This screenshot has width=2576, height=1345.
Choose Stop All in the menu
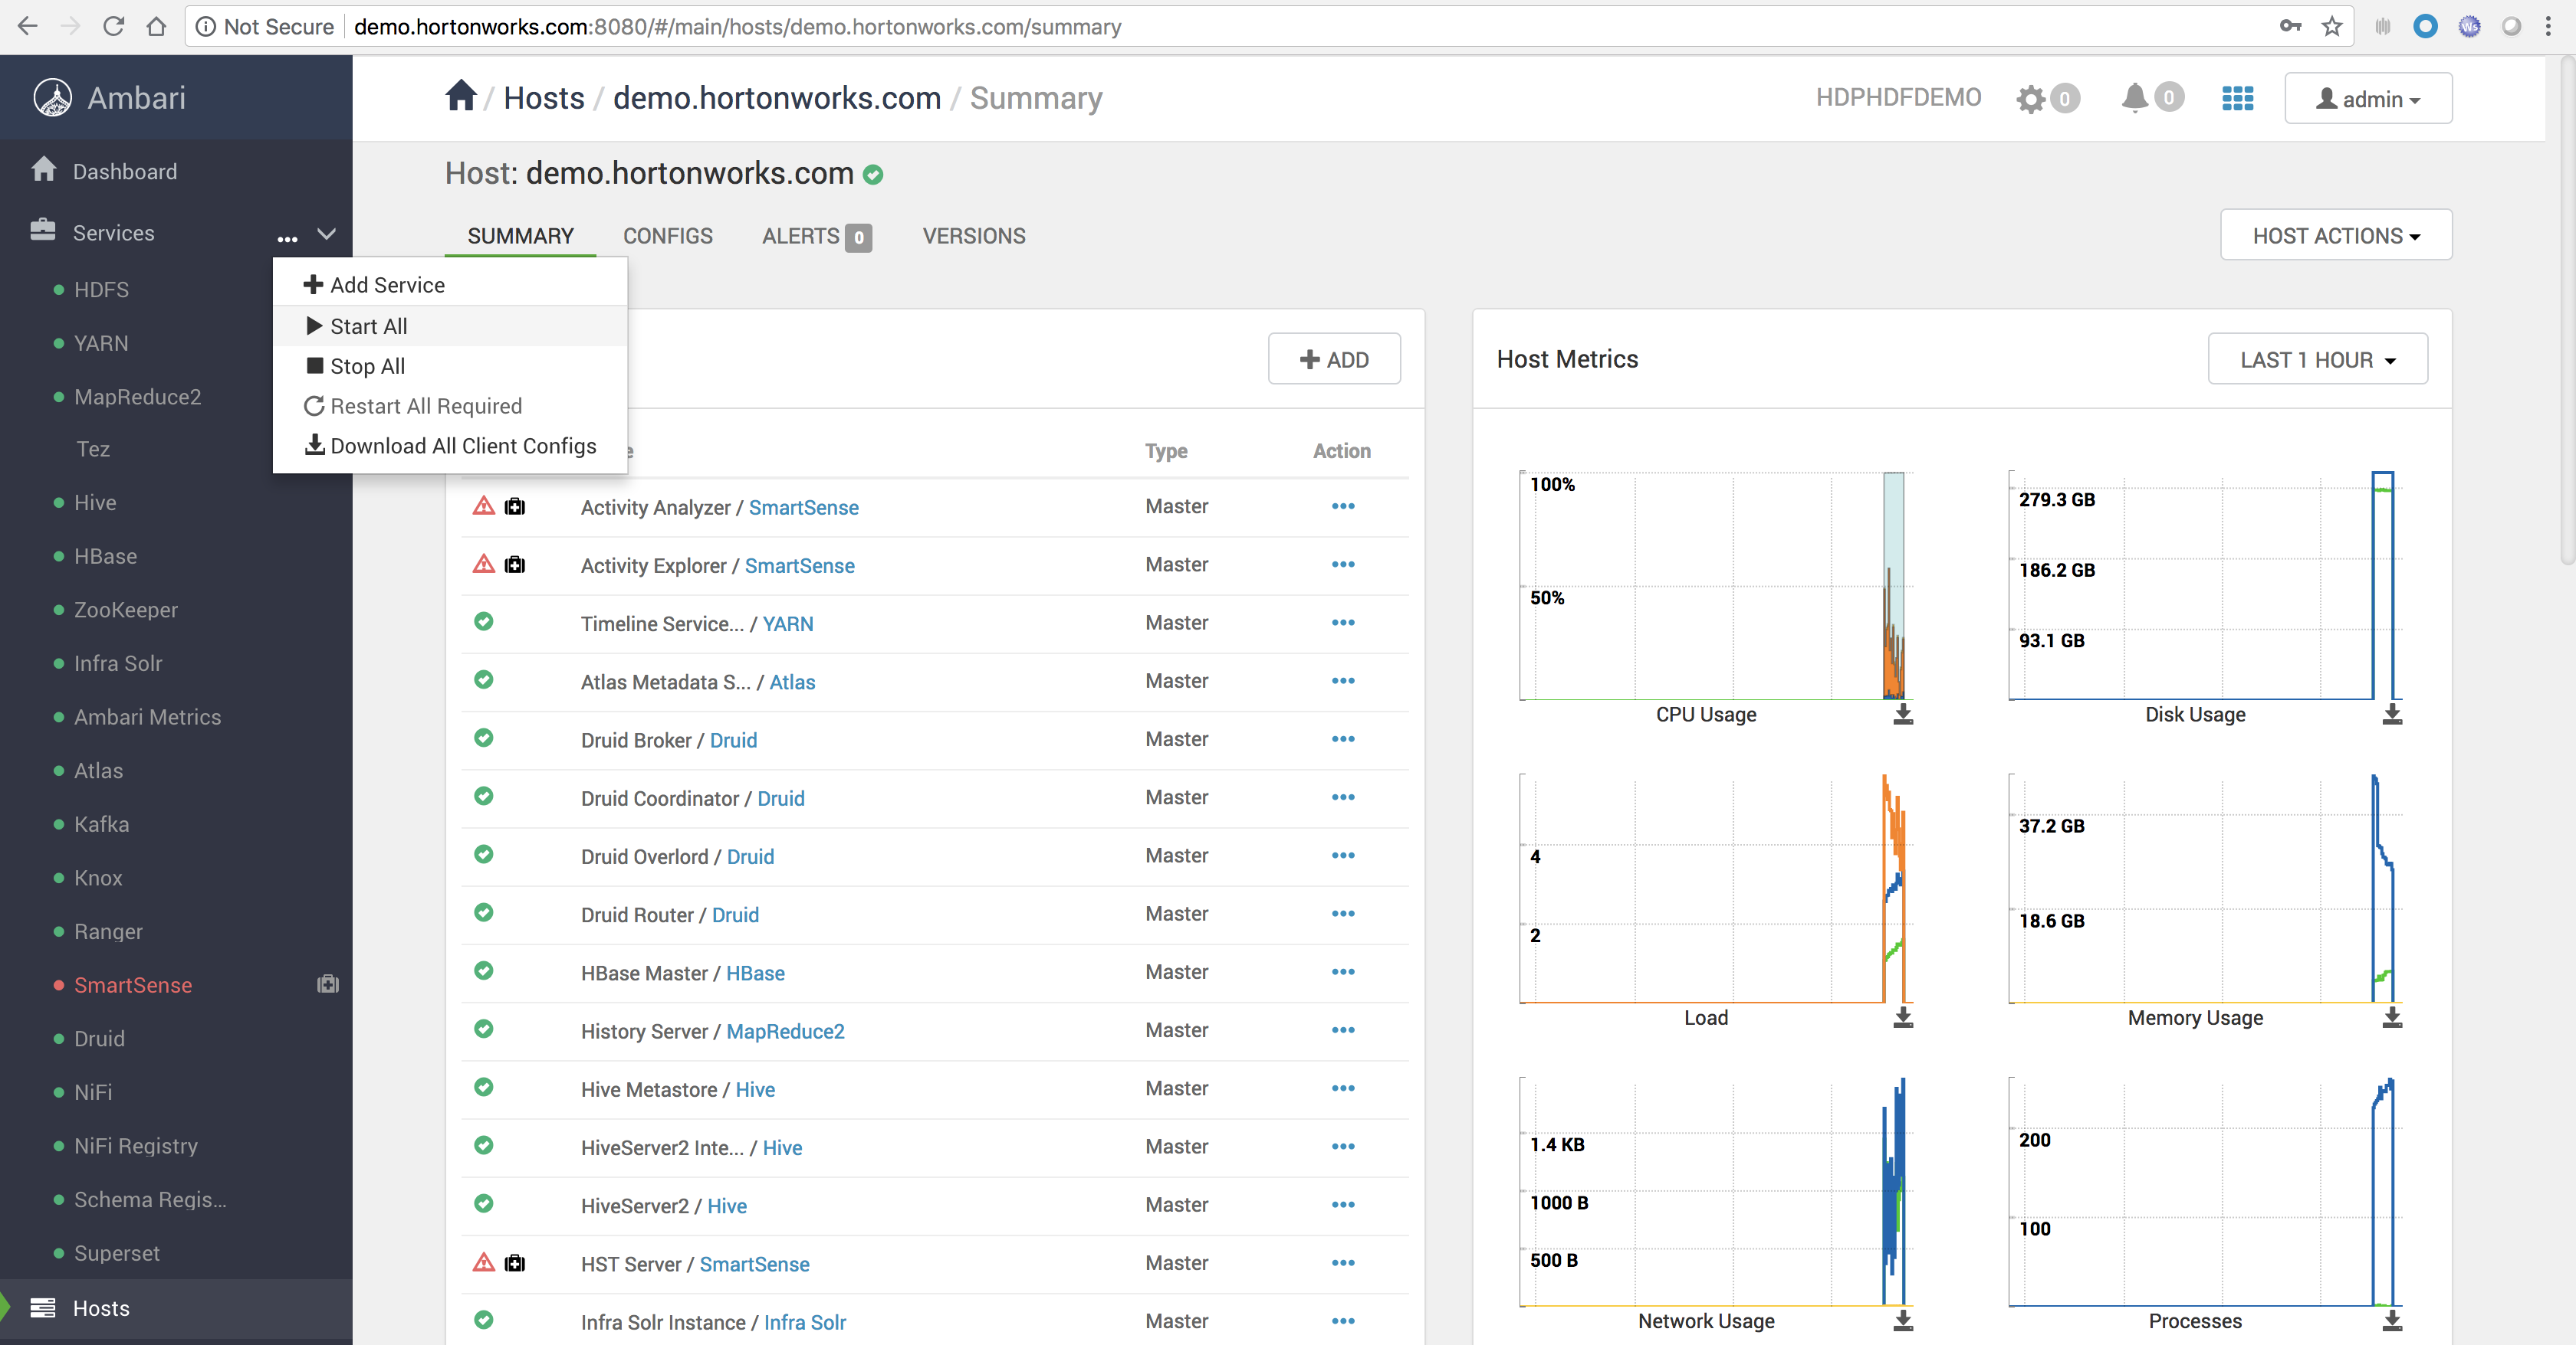pos(367,367)
